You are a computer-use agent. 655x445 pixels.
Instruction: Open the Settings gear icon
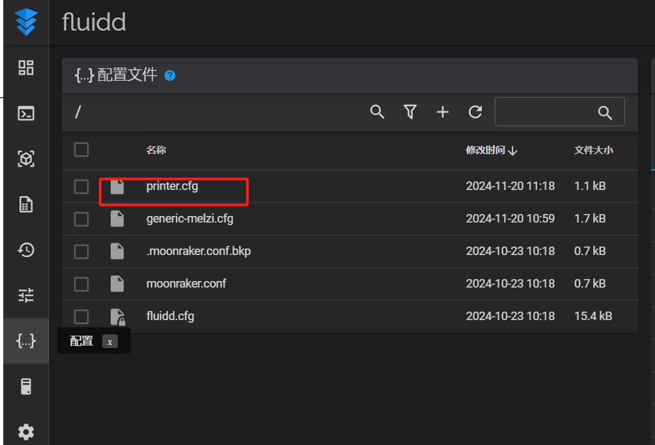pos(26,431)
